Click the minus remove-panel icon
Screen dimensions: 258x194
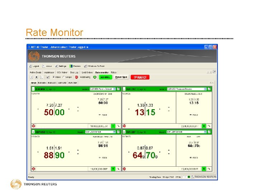click(x=42, y=77)
